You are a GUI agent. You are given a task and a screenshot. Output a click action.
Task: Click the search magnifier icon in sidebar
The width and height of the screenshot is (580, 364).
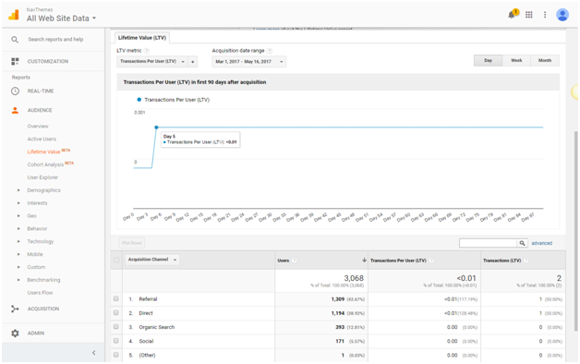(15, 39)
